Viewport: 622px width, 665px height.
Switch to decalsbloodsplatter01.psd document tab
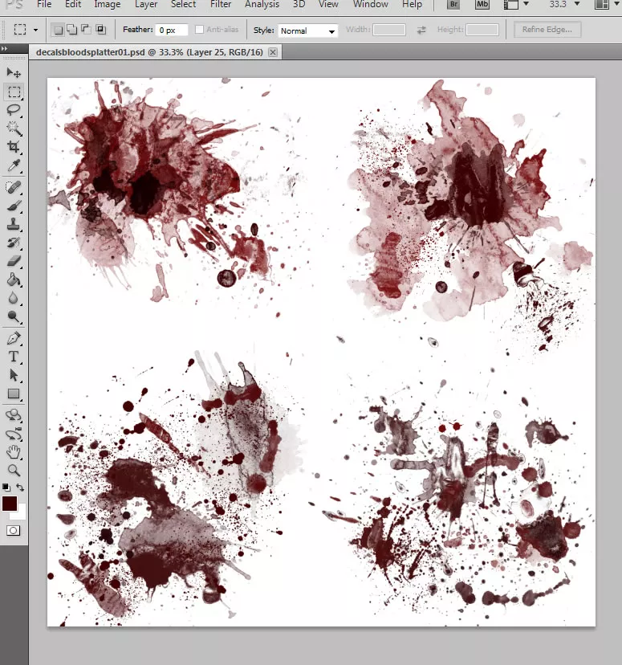pyautogui.click(x=149, y=52)
